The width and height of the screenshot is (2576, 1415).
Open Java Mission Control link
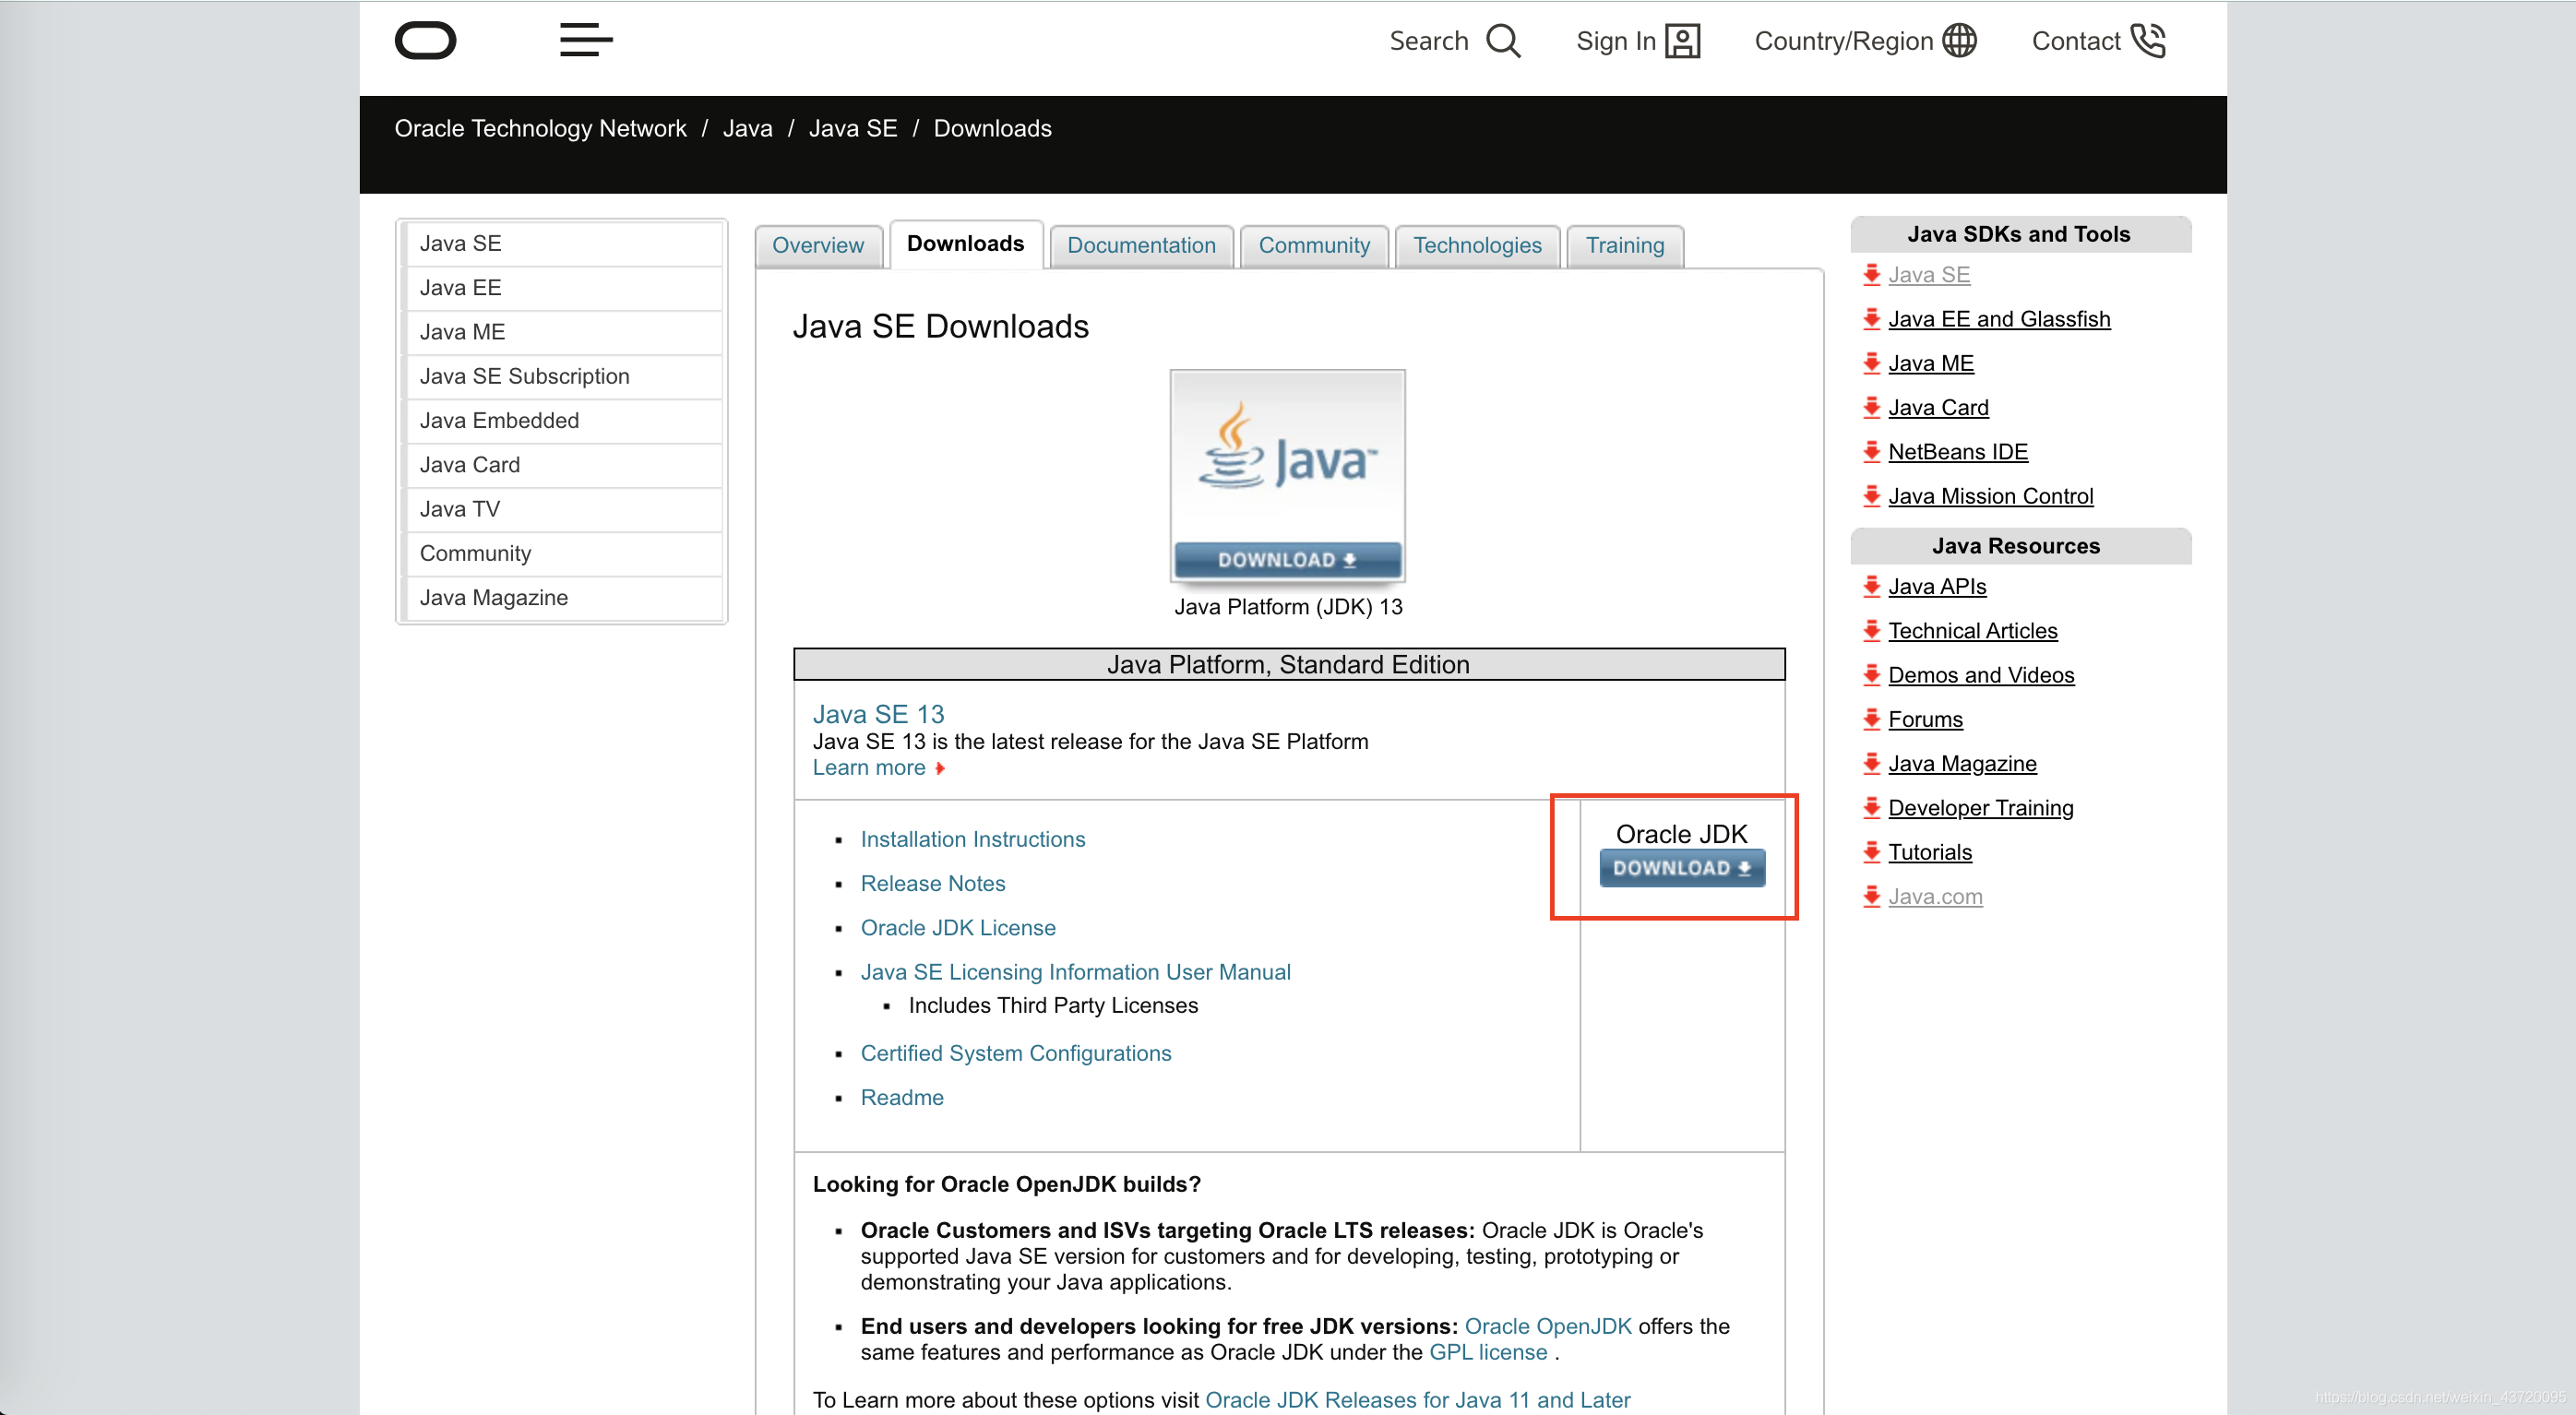(1990, 496)
